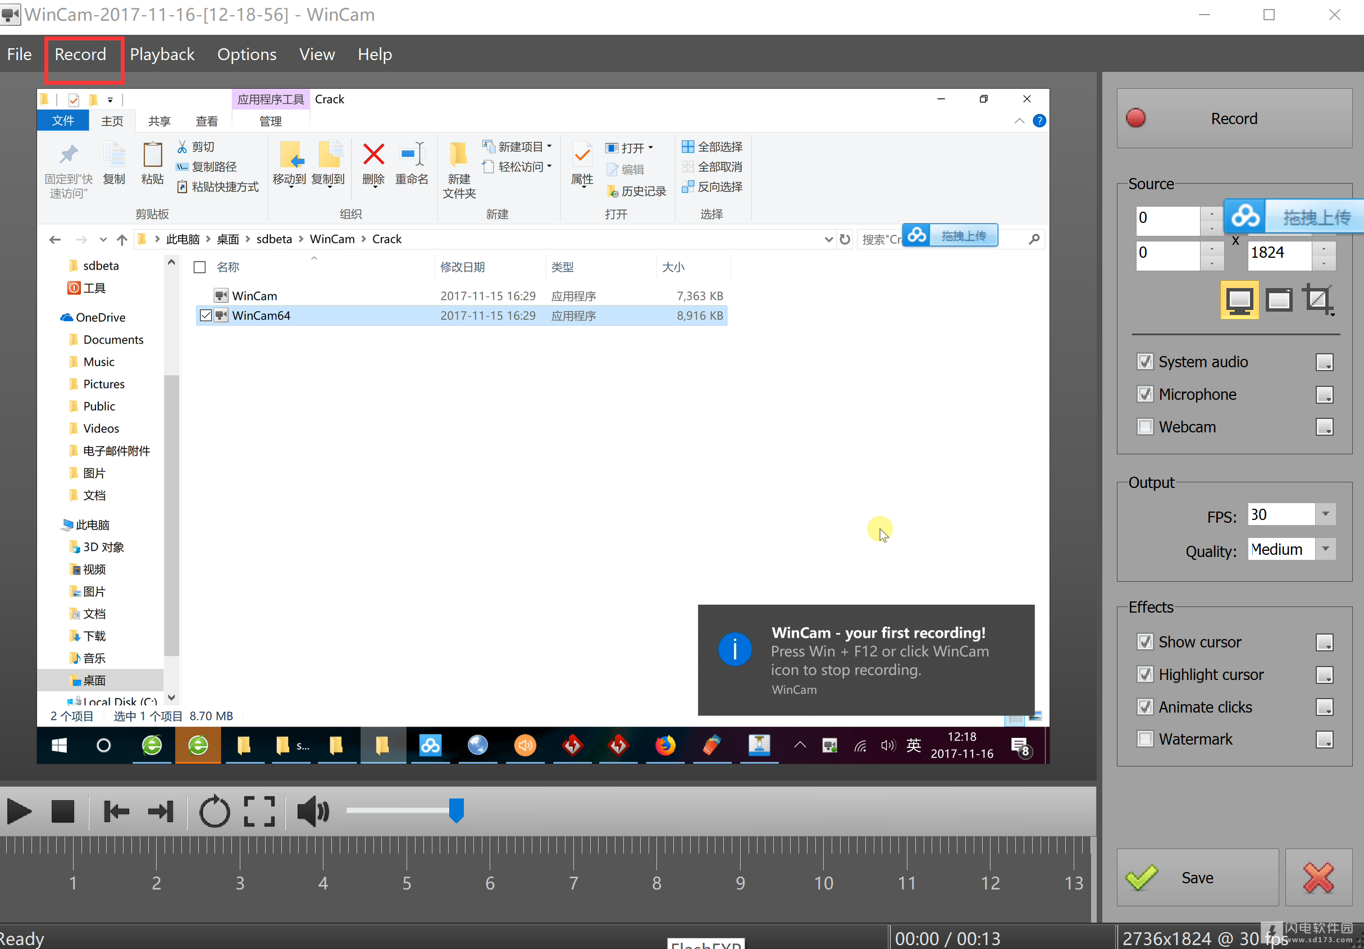The width and height of the screenshot is (1364, 949).
Task: Click the Explorer back arrow
Action: click(x=54, y=239)
